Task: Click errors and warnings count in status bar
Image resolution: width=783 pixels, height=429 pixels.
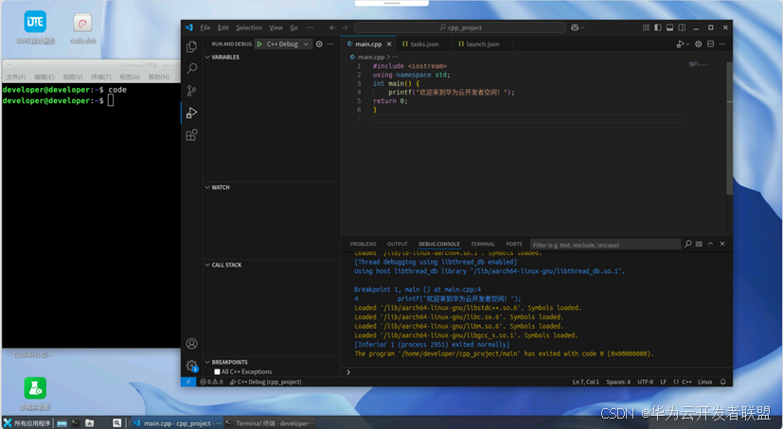Action: coord(211,382)
